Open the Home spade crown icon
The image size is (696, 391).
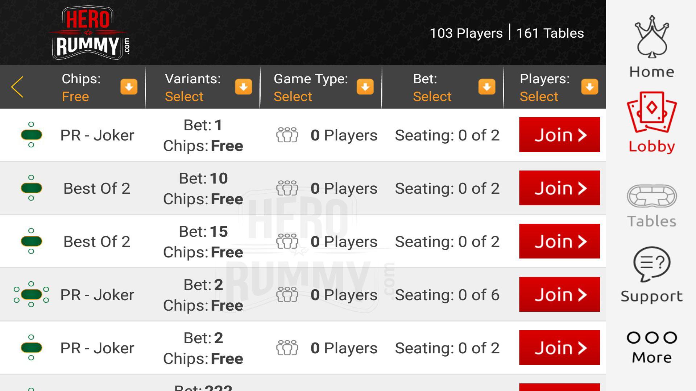coord(651,37)
